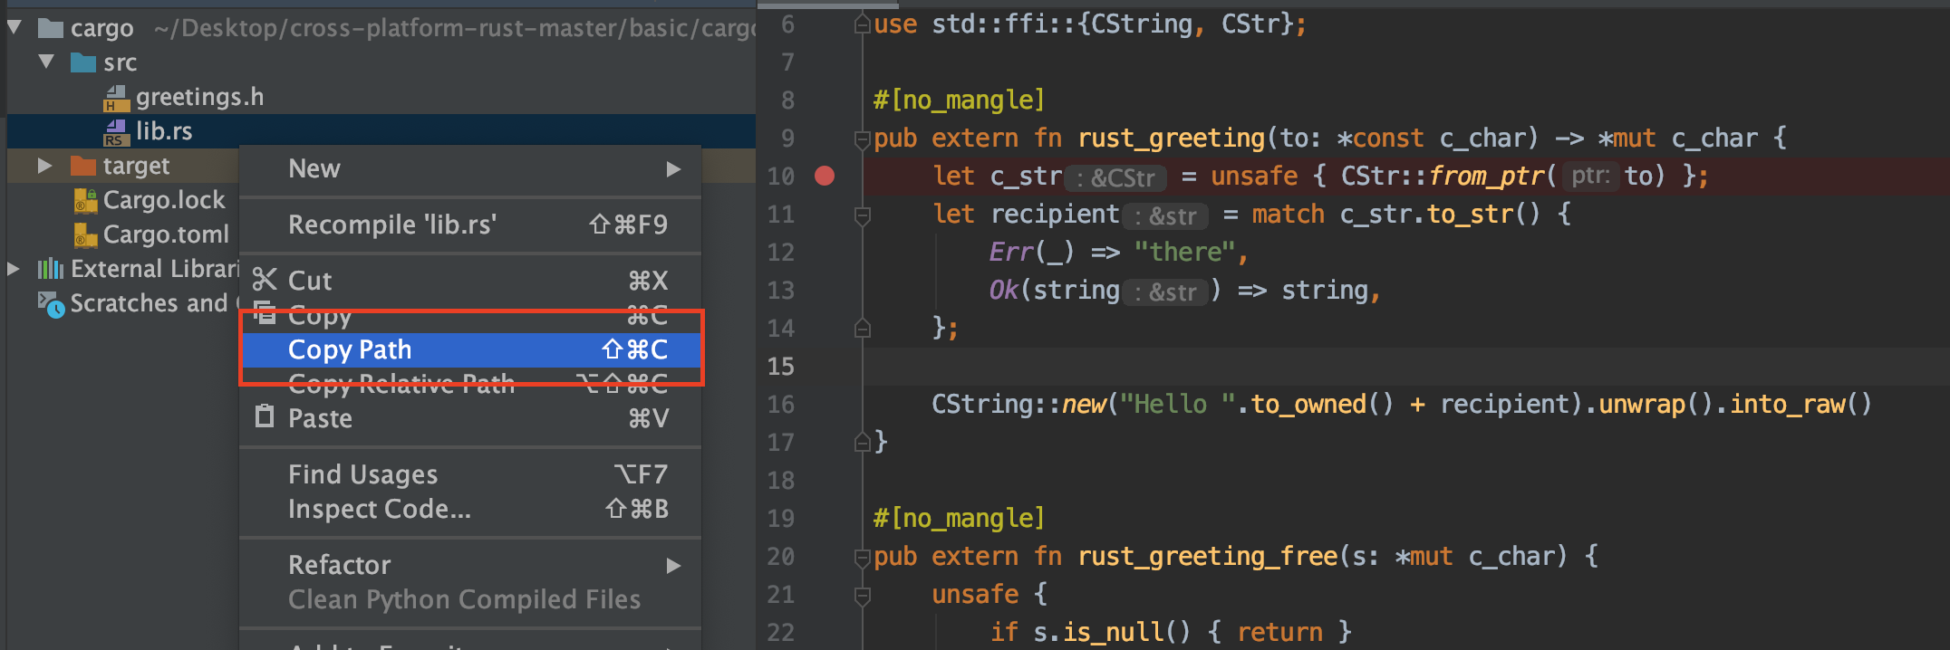Choose Recompile 'lib.rs' menu entry

click(470, 225)
